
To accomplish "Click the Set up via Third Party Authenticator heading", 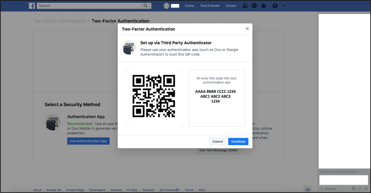I will coord(176,43).
